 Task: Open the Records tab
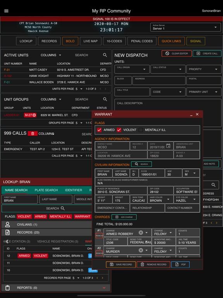pos(49,41)
